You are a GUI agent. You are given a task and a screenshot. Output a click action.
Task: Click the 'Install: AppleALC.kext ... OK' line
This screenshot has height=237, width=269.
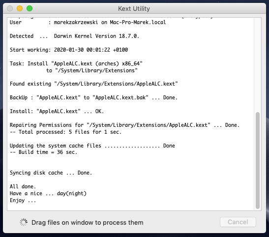pos(57,111)
